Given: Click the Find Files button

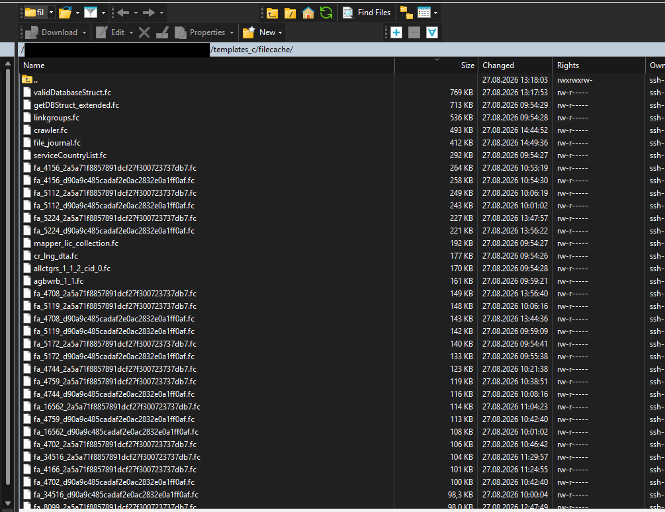Looking at the screenshot, I should click(367, 13).
